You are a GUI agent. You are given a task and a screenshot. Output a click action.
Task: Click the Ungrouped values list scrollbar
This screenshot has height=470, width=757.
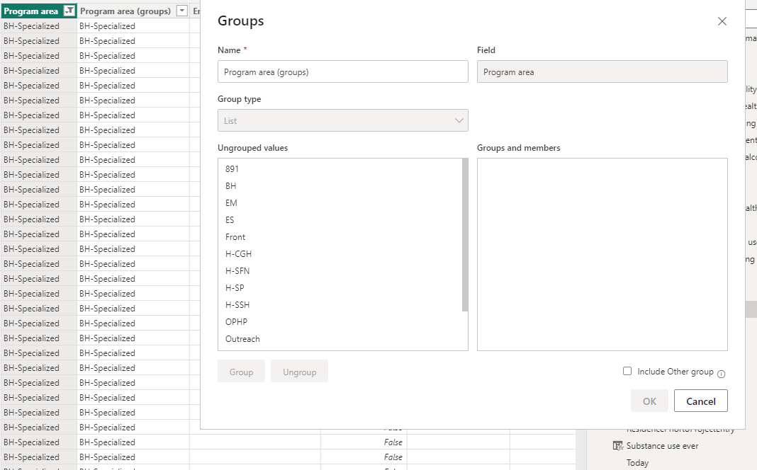point(465,235)
